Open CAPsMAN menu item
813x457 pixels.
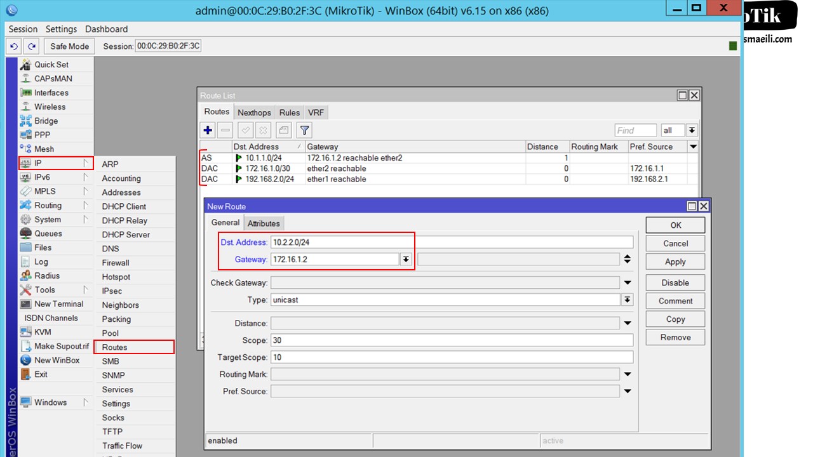pyautogui.click(x=53, y=79)
